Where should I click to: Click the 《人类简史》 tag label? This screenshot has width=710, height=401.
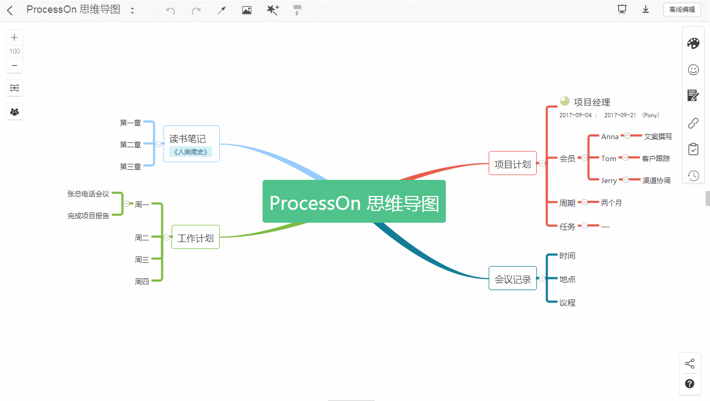coord(191,152)
